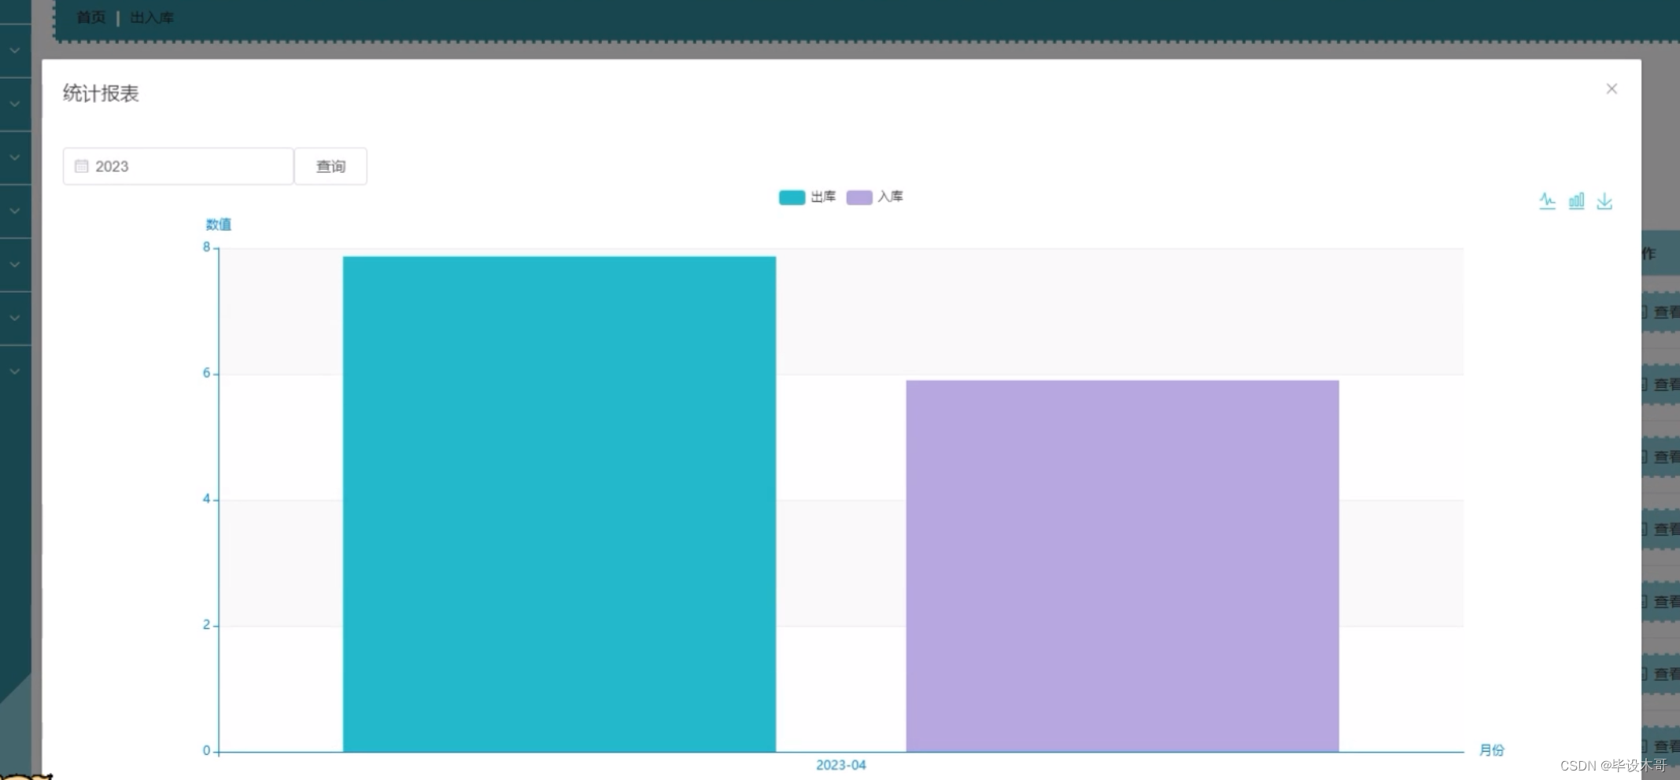Switch chart to bar view icon
The width and height of the screenshot is (1680, 780).
pos(1576,201)
